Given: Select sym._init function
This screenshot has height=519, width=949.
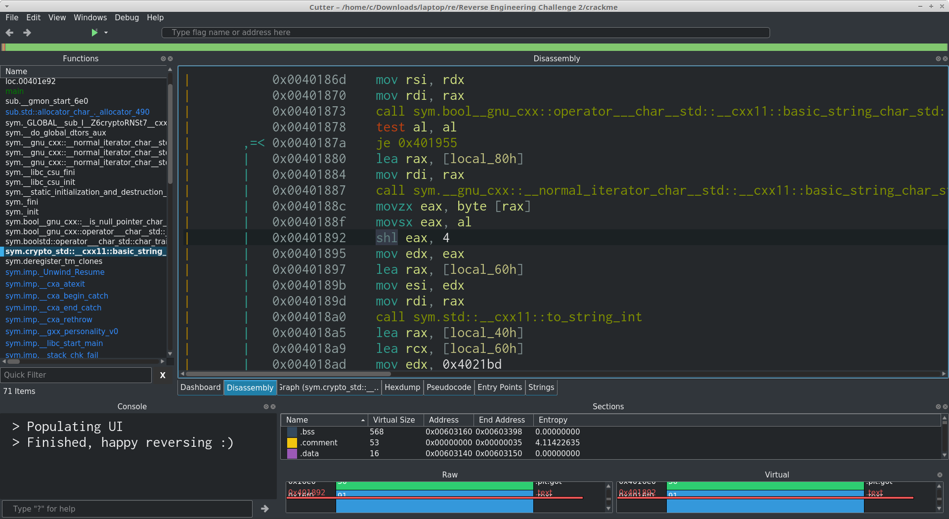Looking at the screenshot, I should pyautogui.click(x=22, y=212).
